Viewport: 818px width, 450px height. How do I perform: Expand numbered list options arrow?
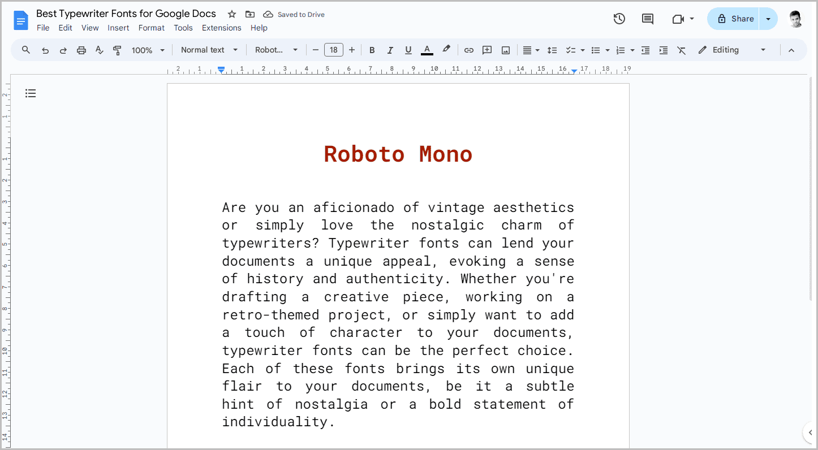(632, 50)
